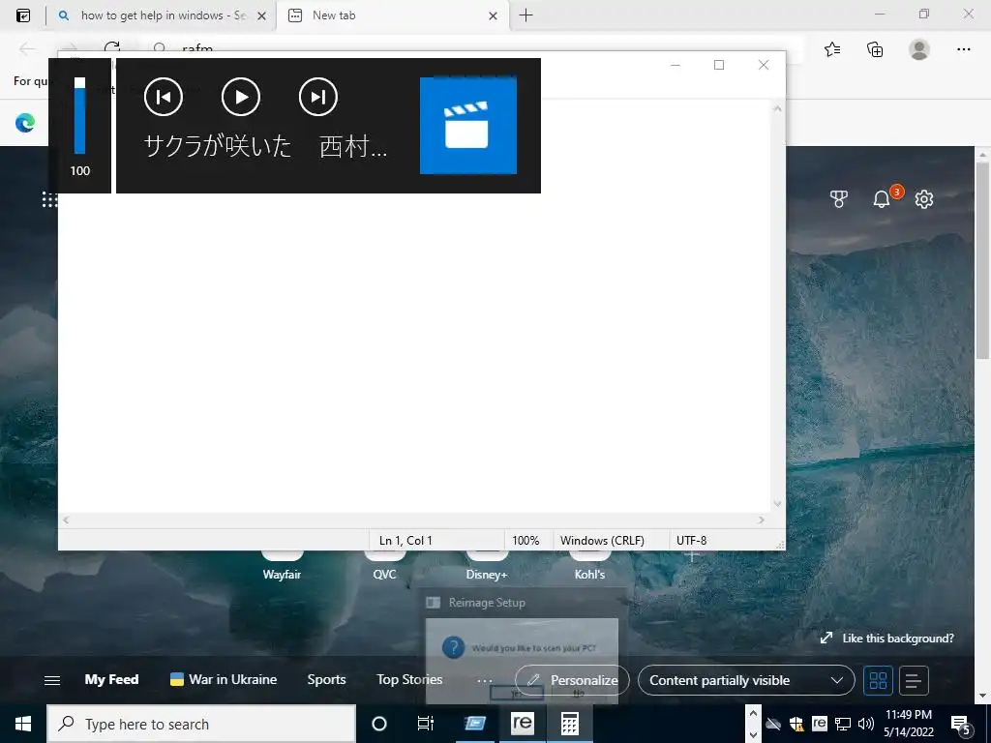Viewport: 991px width, 743px height.
Task: Switch feed to list view
Action: coord(914,680)
